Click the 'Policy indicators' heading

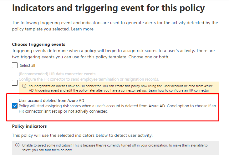(x=29, y=126)
